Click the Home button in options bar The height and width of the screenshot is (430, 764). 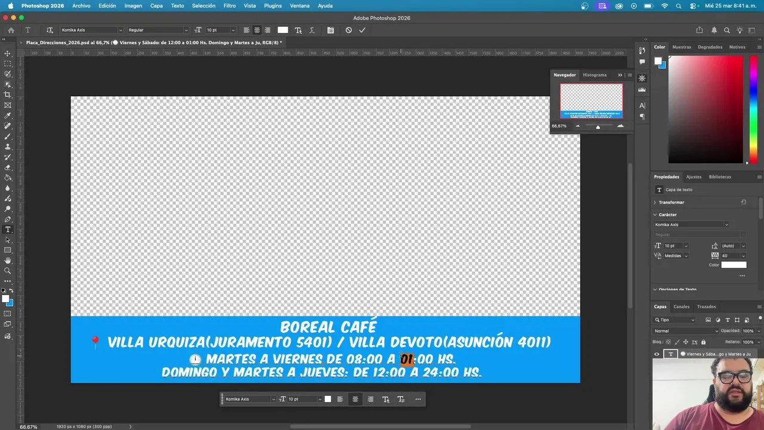pyautogui.click(x=11, y=30)
